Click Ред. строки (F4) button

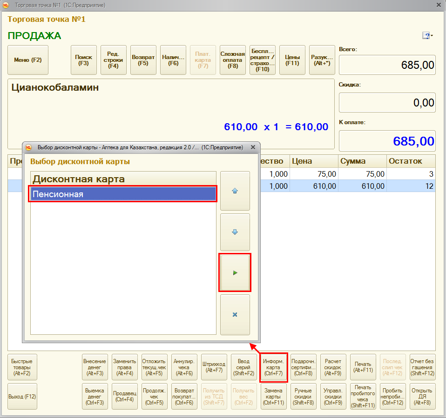[x=114, y=60]
